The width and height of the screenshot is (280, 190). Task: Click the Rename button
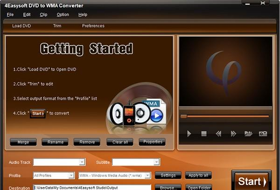(55, 142)
